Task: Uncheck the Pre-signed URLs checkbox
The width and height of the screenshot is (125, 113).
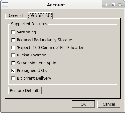Action: tap(13, 71)
